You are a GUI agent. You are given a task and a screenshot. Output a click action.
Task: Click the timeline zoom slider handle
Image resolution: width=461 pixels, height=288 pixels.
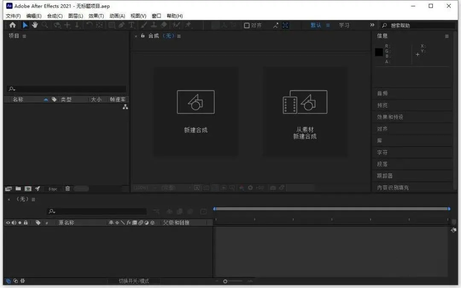225,281
